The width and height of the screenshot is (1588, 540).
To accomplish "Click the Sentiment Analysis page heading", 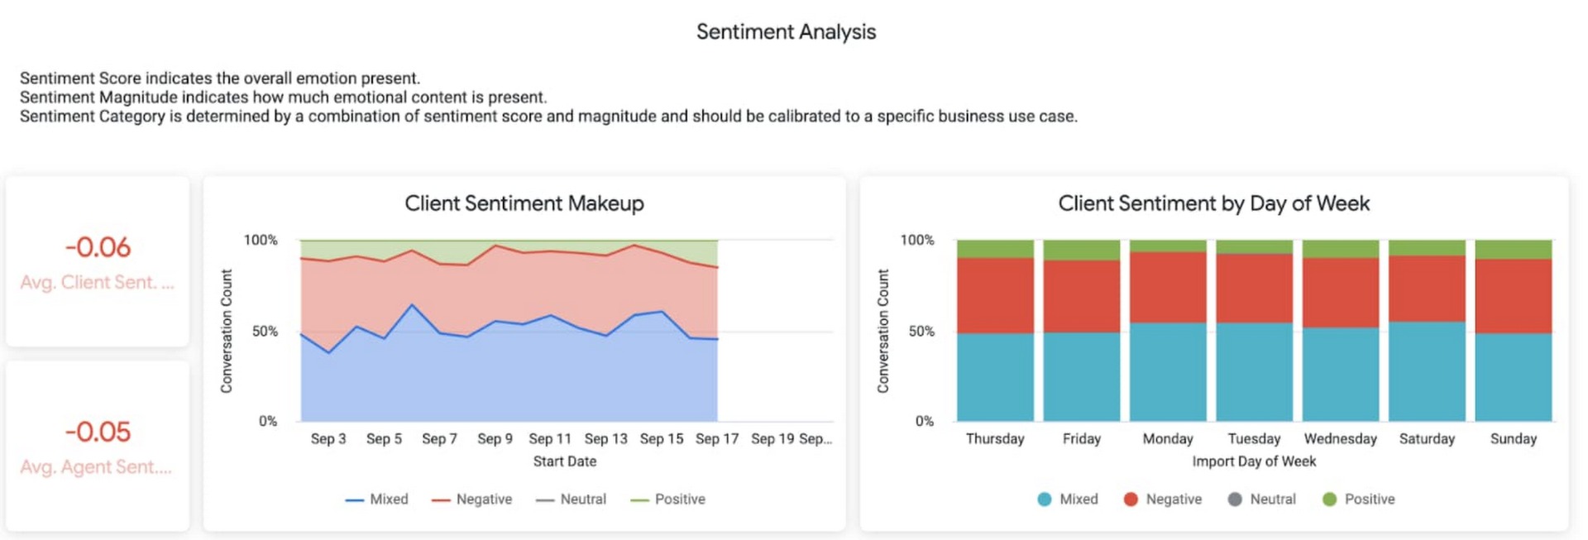I will click(x=786, y=32).
